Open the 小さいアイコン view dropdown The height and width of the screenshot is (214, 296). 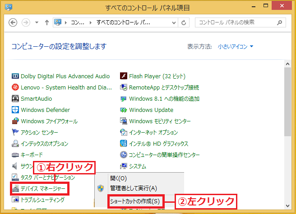tap(236, 46)
